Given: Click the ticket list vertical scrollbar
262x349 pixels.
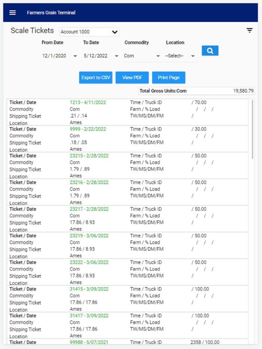Looking at the screenshot, I should [x=252, y=129].
